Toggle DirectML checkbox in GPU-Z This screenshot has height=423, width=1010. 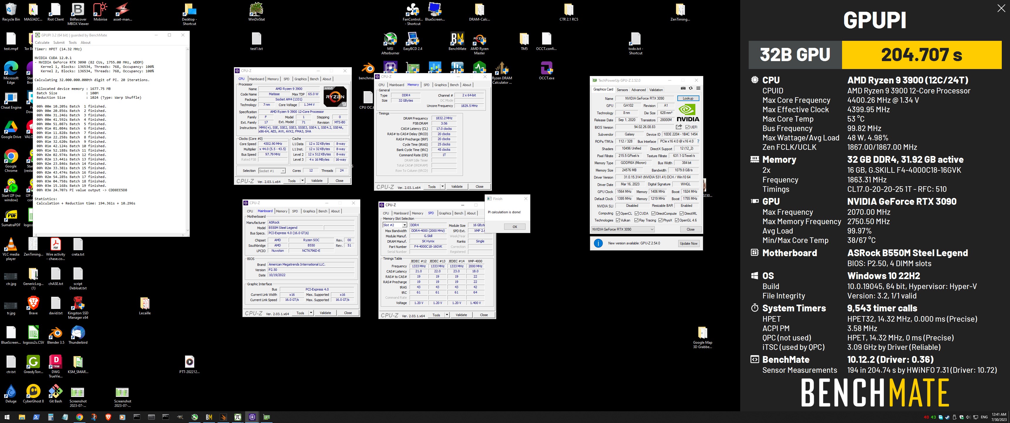(x=681, y=214)
